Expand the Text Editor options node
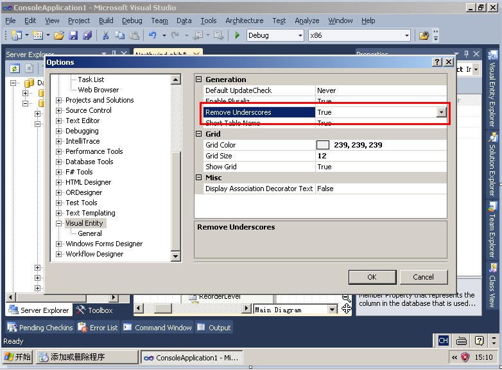This screenshot has height=370, width=502. [58, 121]
